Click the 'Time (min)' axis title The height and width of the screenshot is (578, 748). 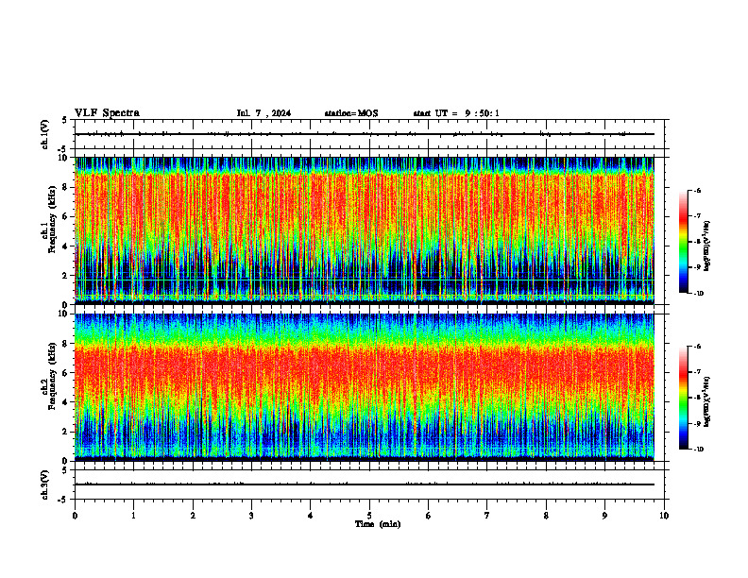tap(378, 524)
